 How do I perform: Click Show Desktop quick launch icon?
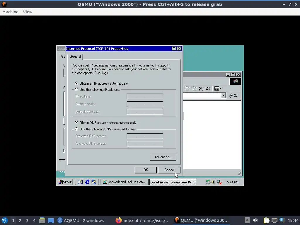80,182
